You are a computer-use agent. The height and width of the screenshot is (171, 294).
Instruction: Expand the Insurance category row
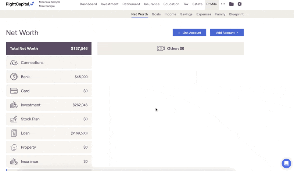tap(49, 161)
